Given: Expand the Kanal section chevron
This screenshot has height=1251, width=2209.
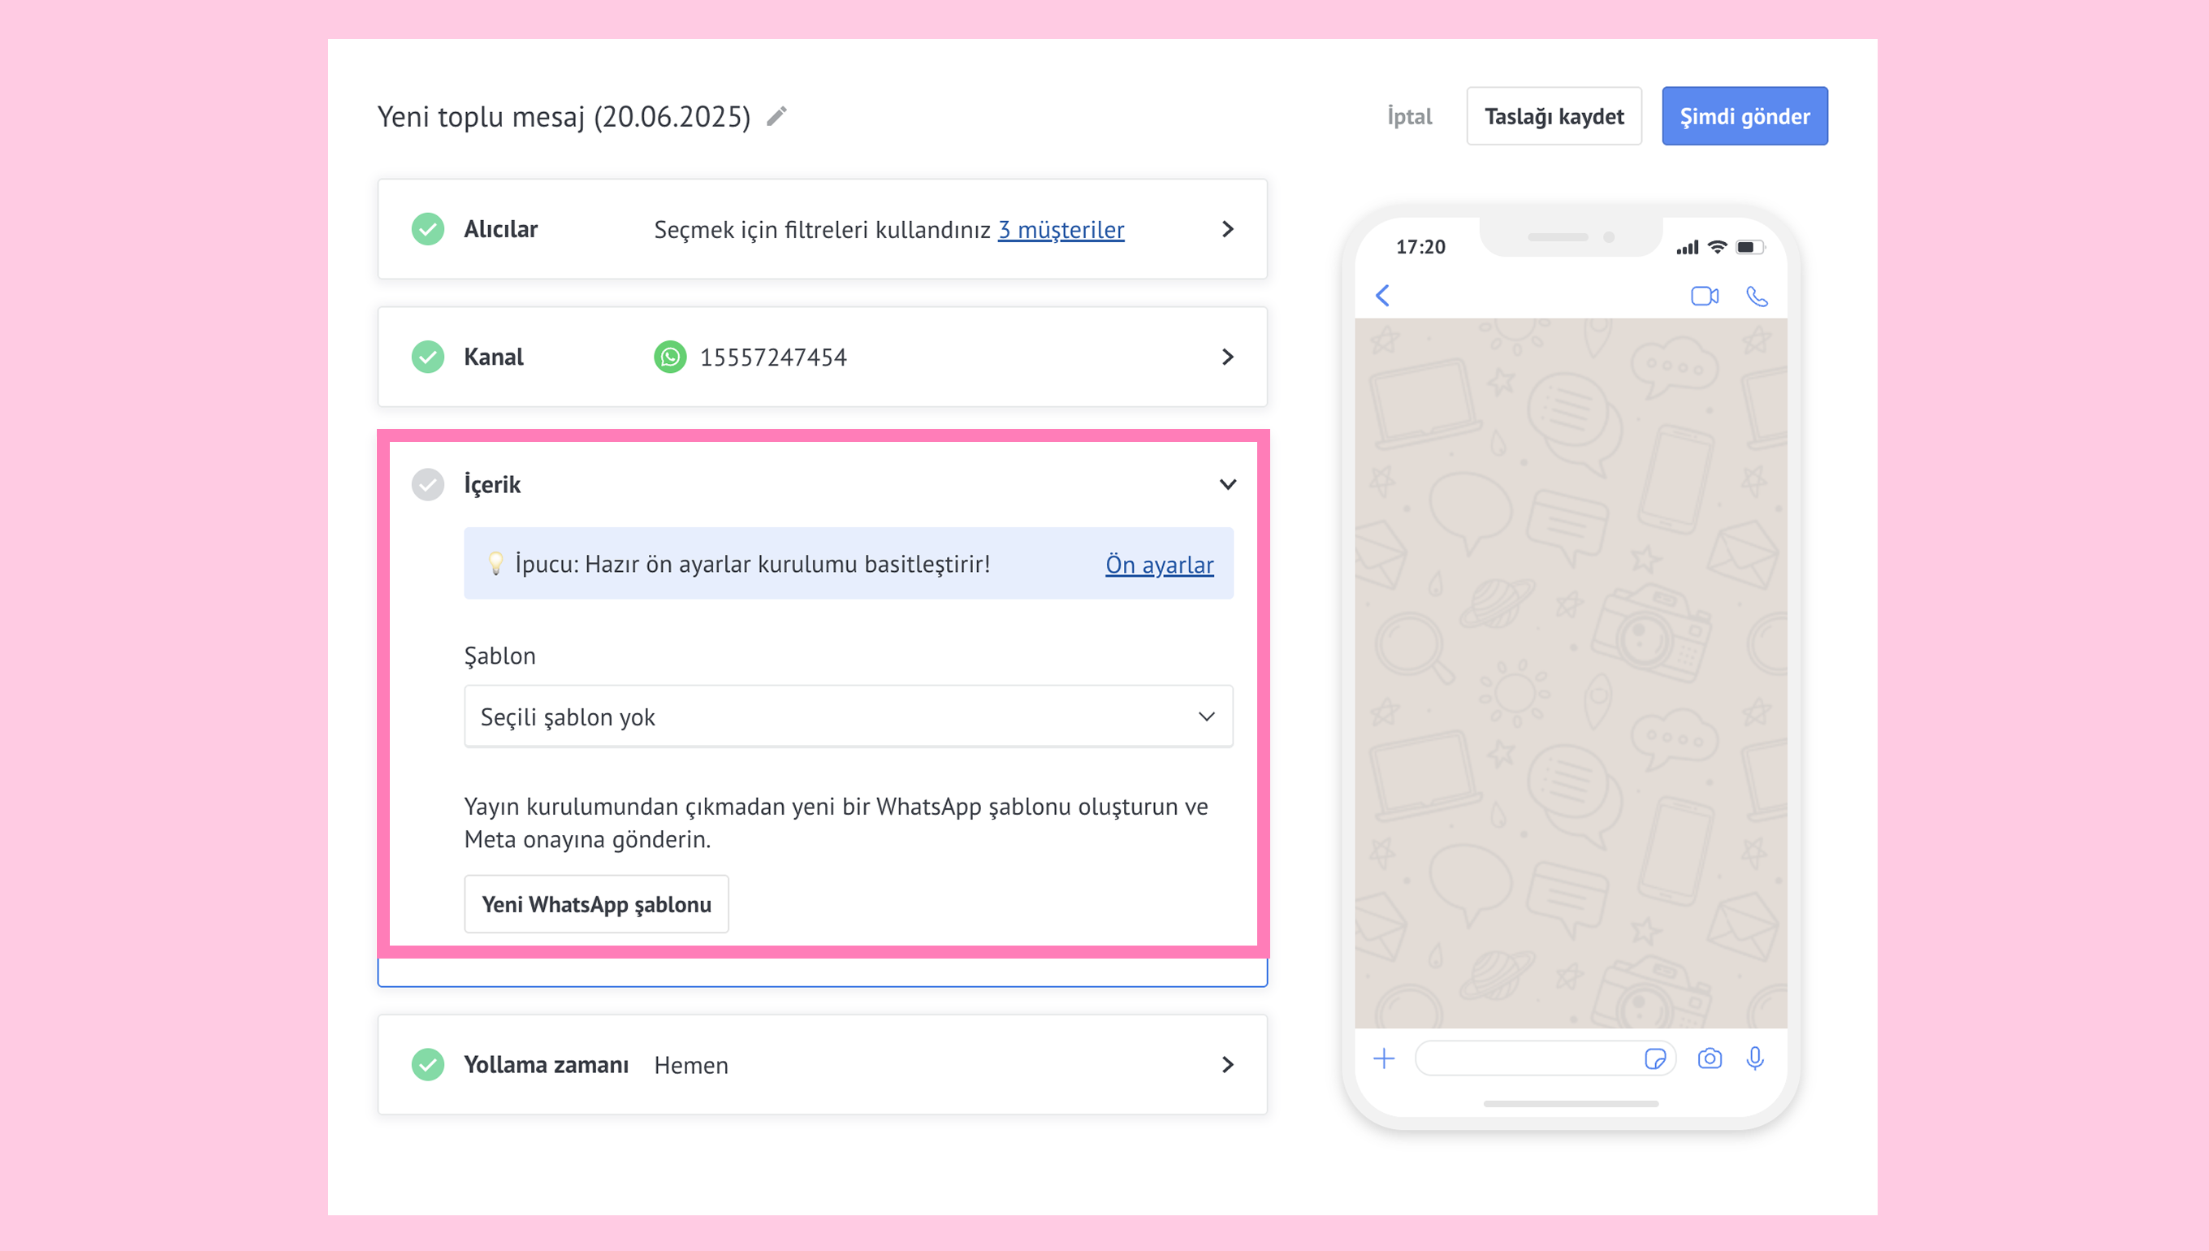Looking at the screenshot, I should (1227, 357).
